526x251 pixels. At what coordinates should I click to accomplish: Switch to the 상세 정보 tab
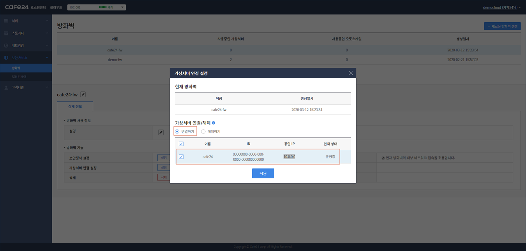75,106
